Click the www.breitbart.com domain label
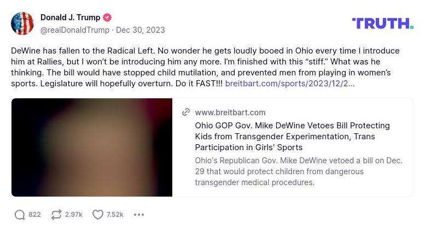This screenshot has width=425, height=231. click(230, 112)
